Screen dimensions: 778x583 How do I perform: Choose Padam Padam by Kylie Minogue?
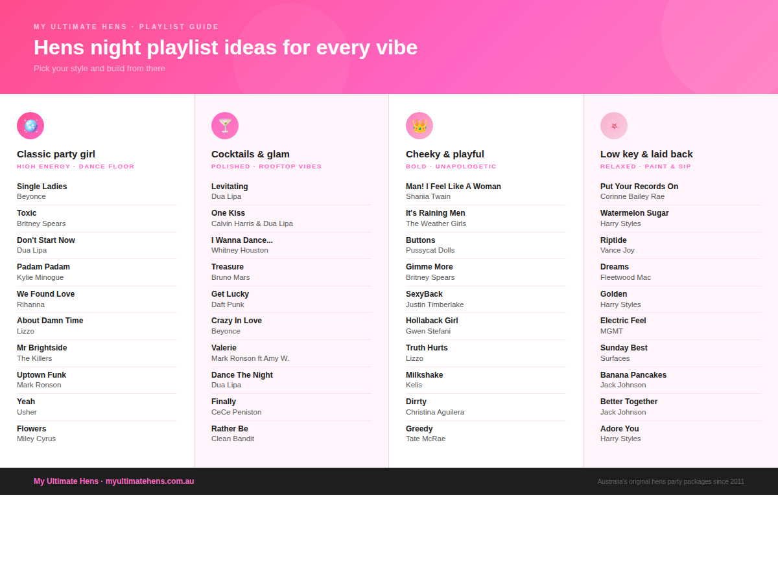click(43, 267)
